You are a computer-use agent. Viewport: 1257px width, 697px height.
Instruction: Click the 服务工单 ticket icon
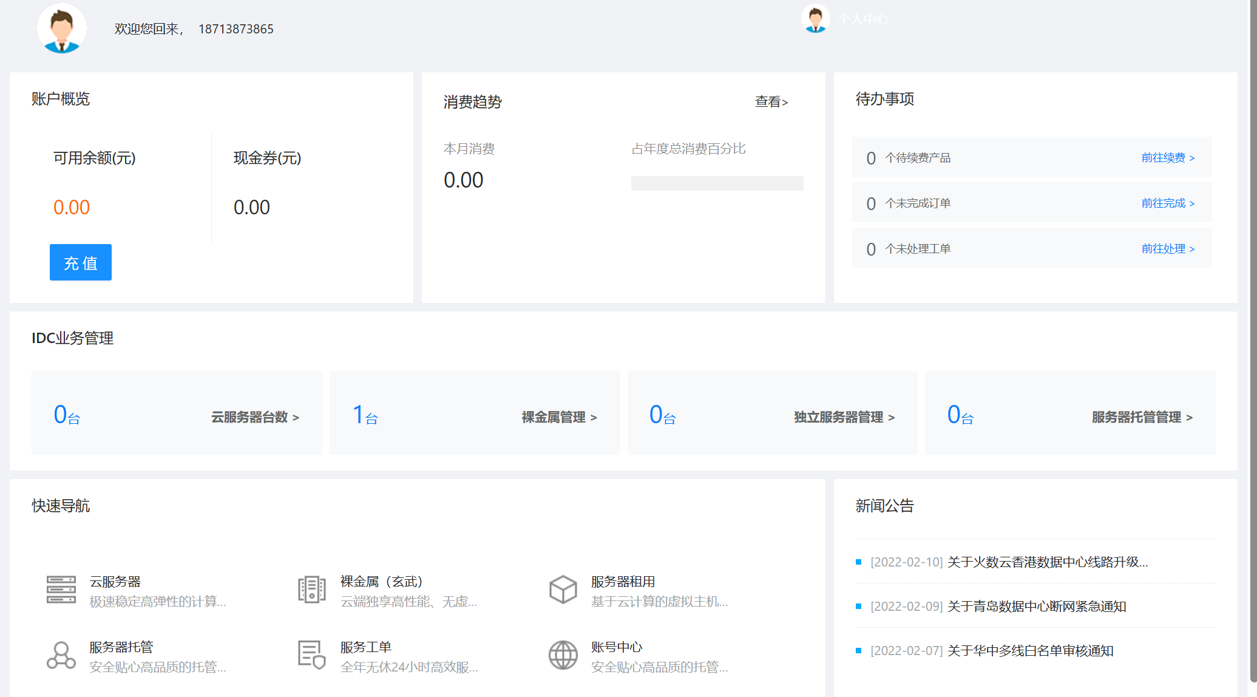(x=312, y=655)
